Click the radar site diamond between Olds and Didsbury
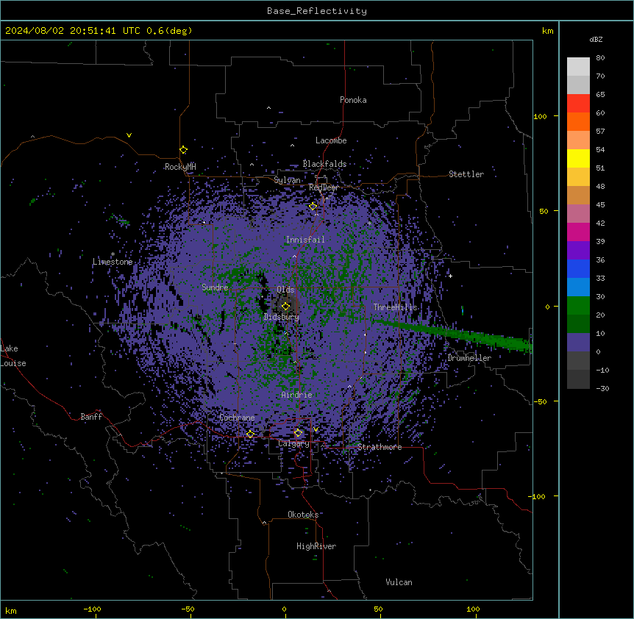This screenshot has width=634, height=619. click(286, 307)
